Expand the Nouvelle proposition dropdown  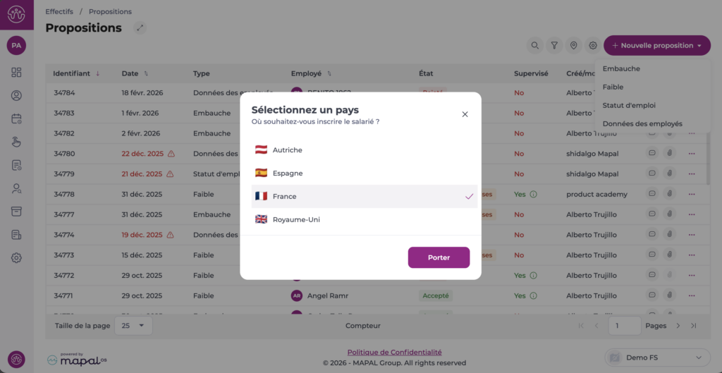(x=656, y=46)
